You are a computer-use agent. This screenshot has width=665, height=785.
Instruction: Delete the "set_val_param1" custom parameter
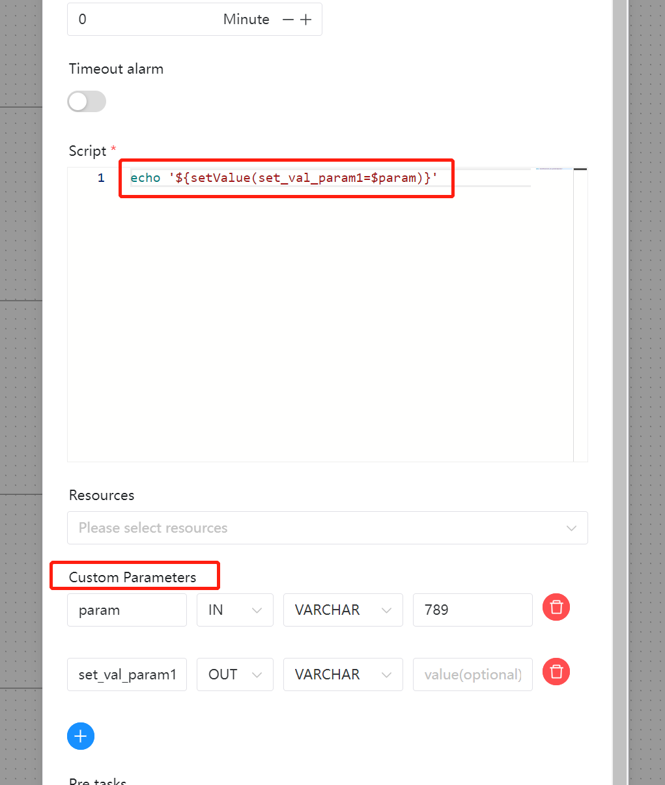click(556, 672)
